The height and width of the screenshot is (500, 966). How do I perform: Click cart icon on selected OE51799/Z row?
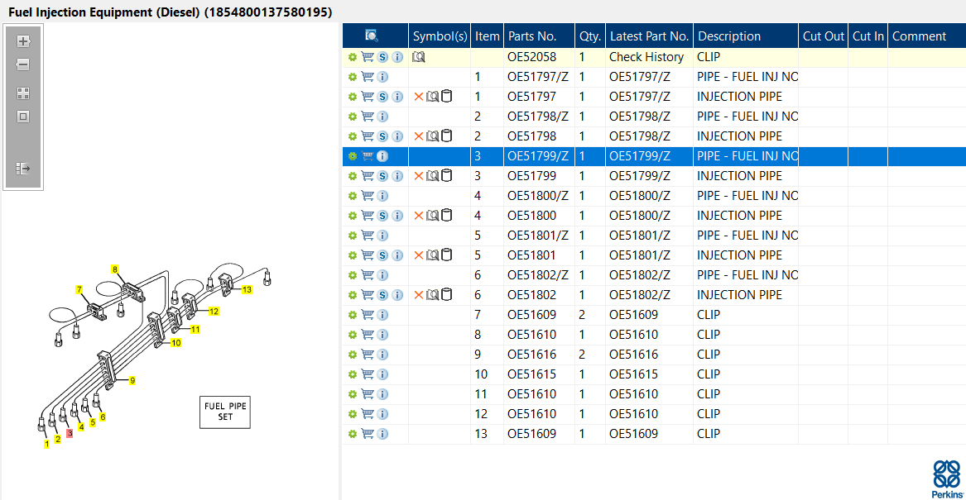[368, 156]
